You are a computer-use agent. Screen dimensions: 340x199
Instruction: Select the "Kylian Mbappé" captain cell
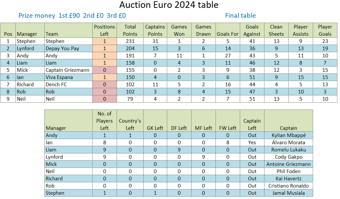tap(288, 135)
